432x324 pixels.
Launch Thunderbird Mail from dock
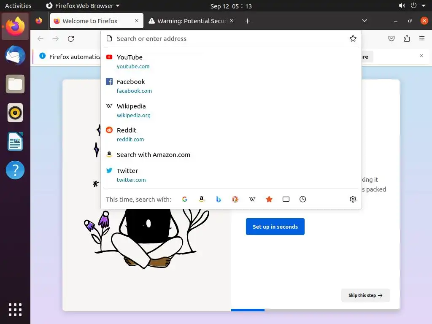(15, 55)
